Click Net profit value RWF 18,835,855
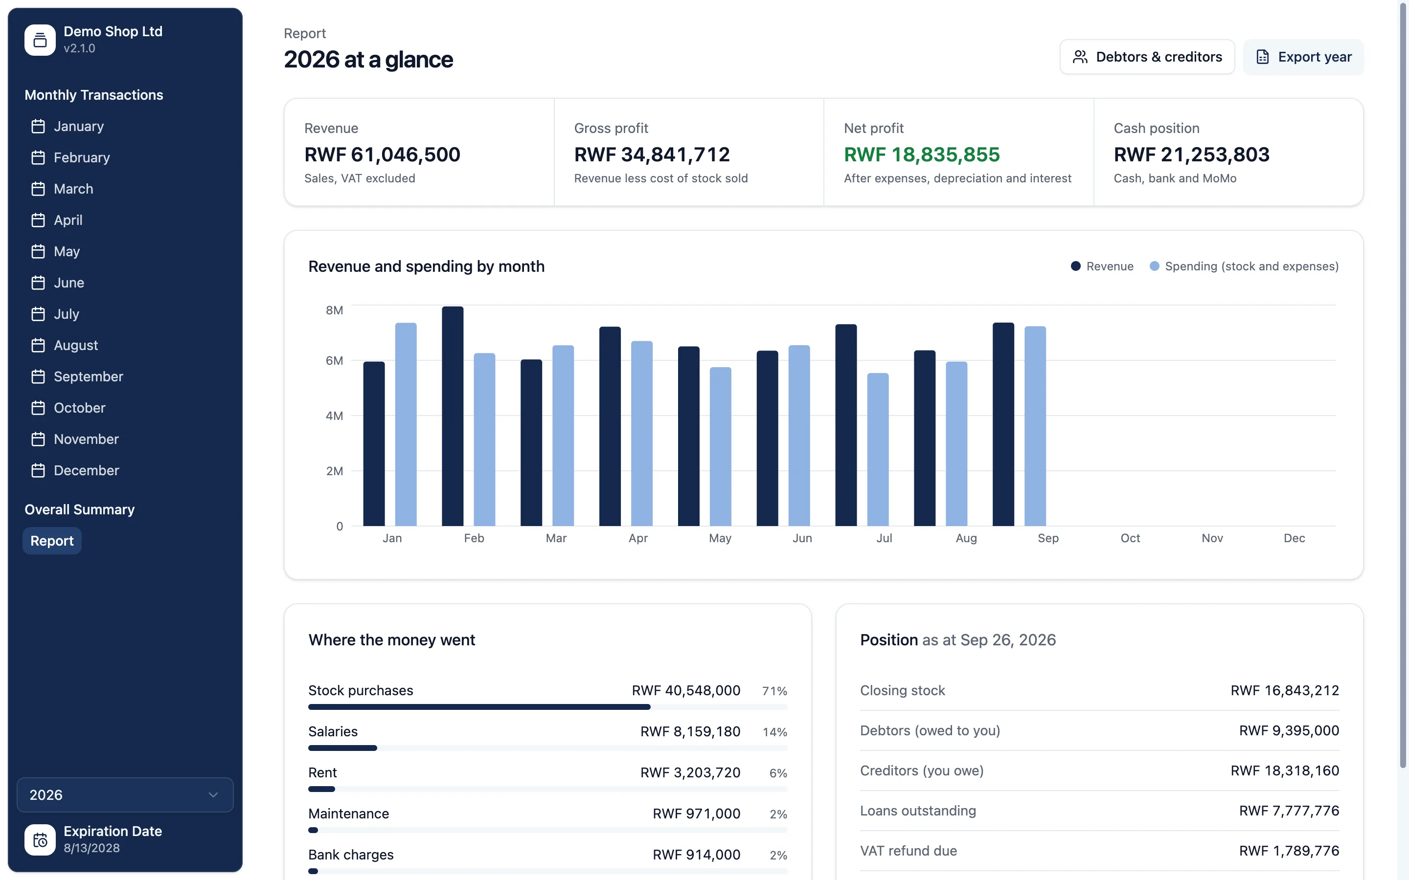 coord(922,154)
